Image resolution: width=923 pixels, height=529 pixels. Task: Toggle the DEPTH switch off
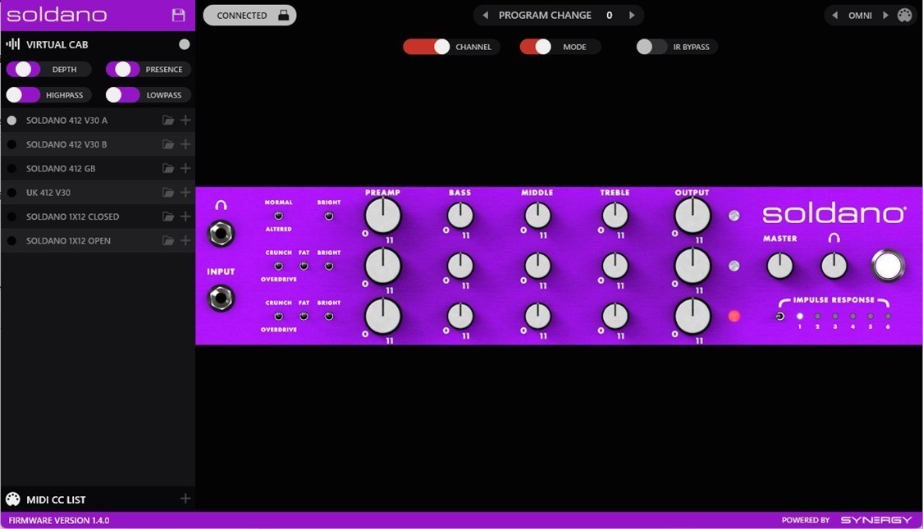24,70
